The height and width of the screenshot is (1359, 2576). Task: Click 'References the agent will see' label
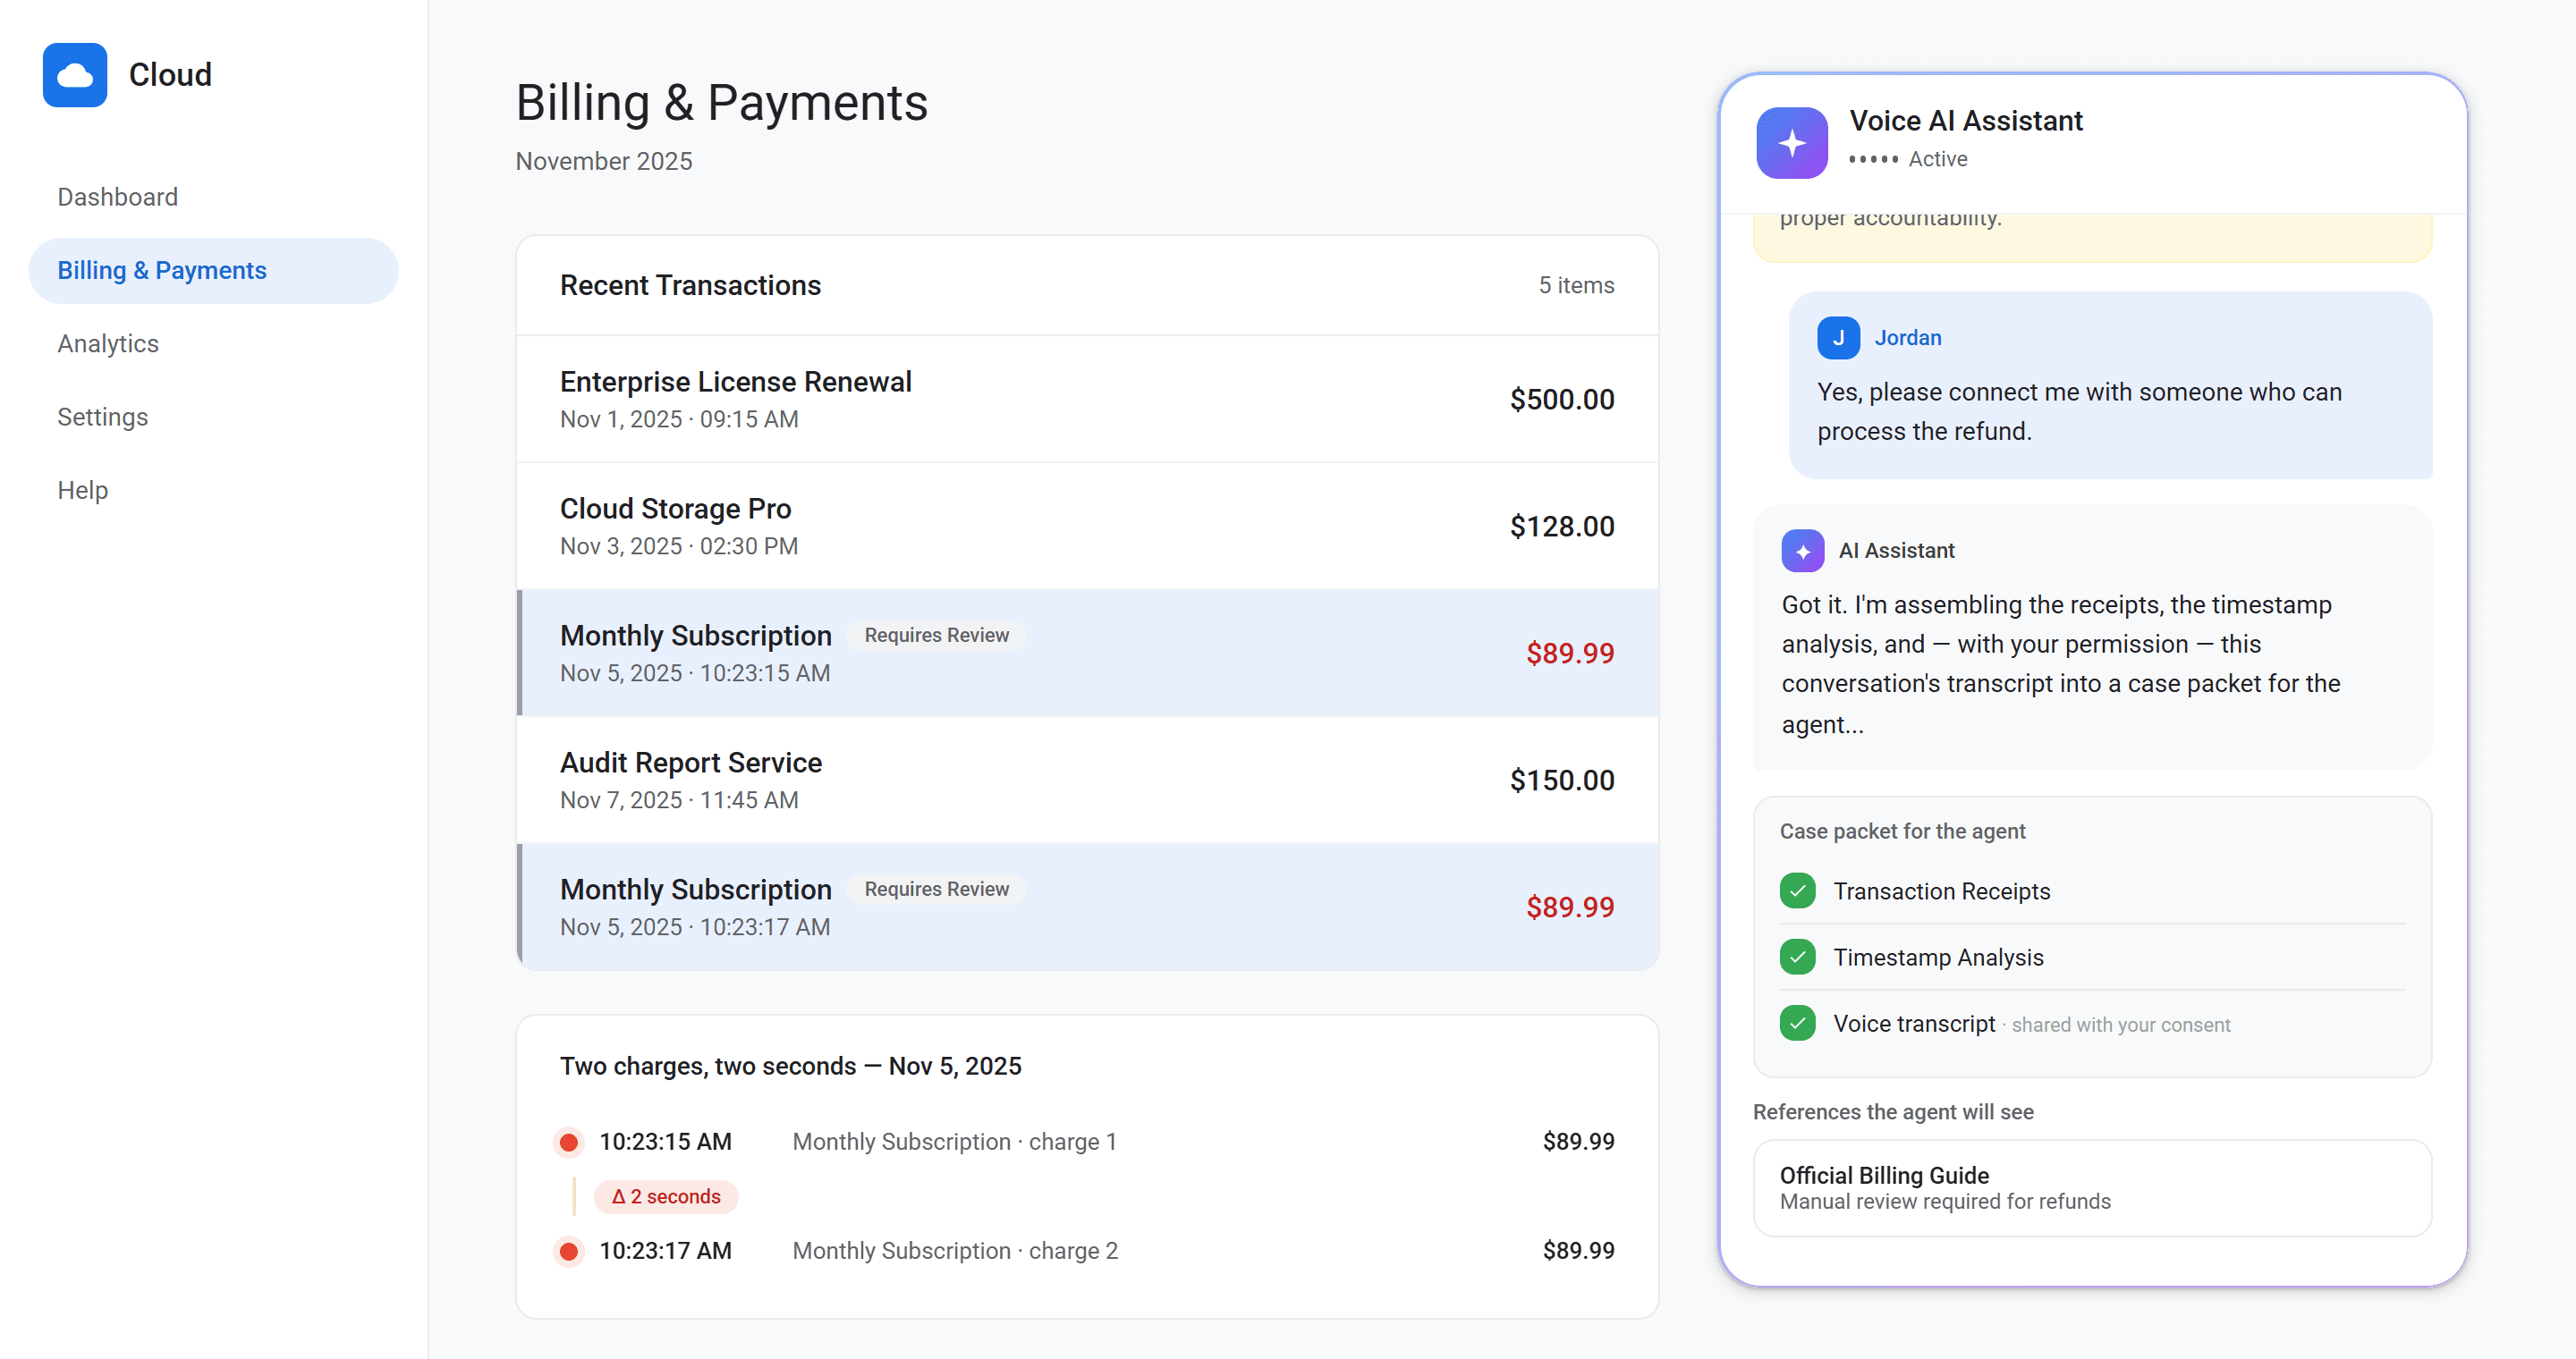[x=1893, y=1112]
